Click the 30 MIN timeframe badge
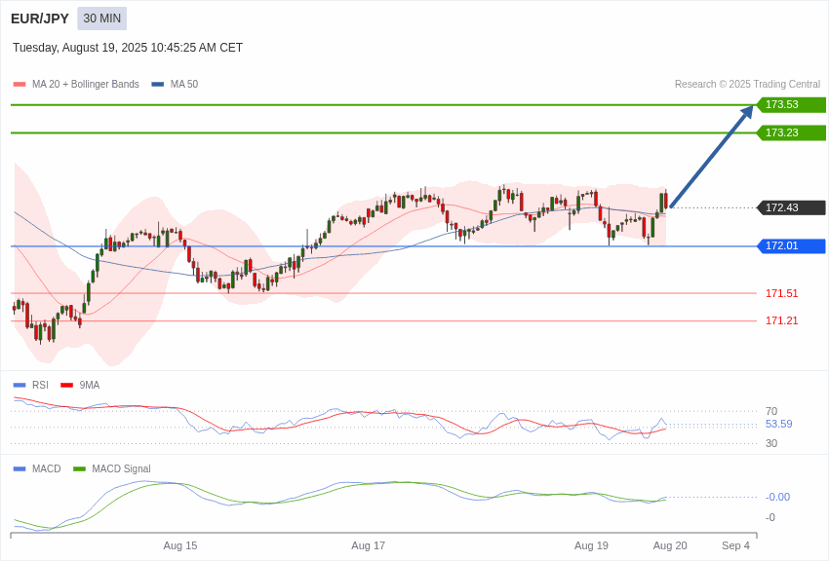The image size is (829, 561). pyautogui.click(x=102, y=19)
